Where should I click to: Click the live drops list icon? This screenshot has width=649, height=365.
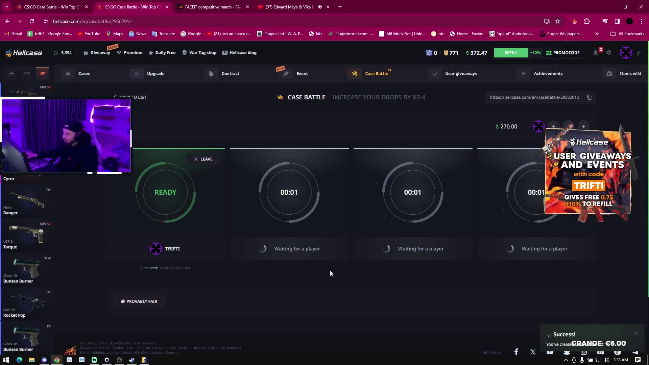click(x=42, y=74)
